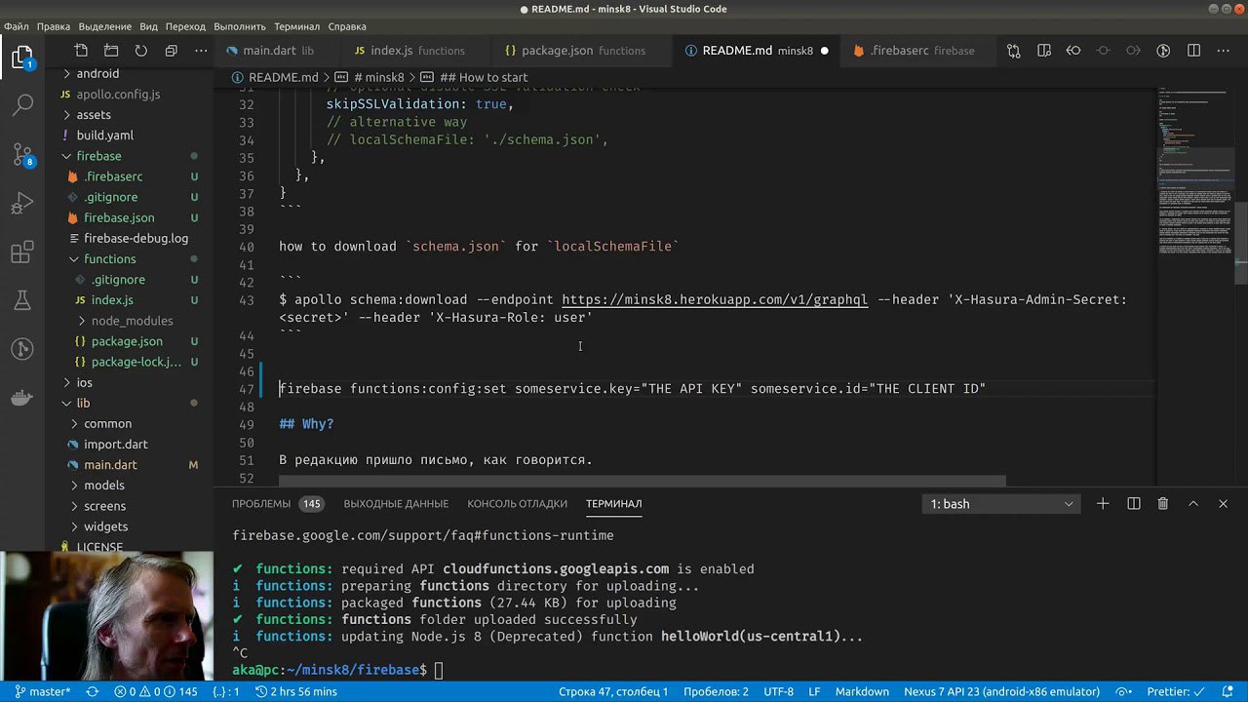Kill the active terminal with trash icon
Screen dimensions: 1248x702
click(x=1163, y=504)
